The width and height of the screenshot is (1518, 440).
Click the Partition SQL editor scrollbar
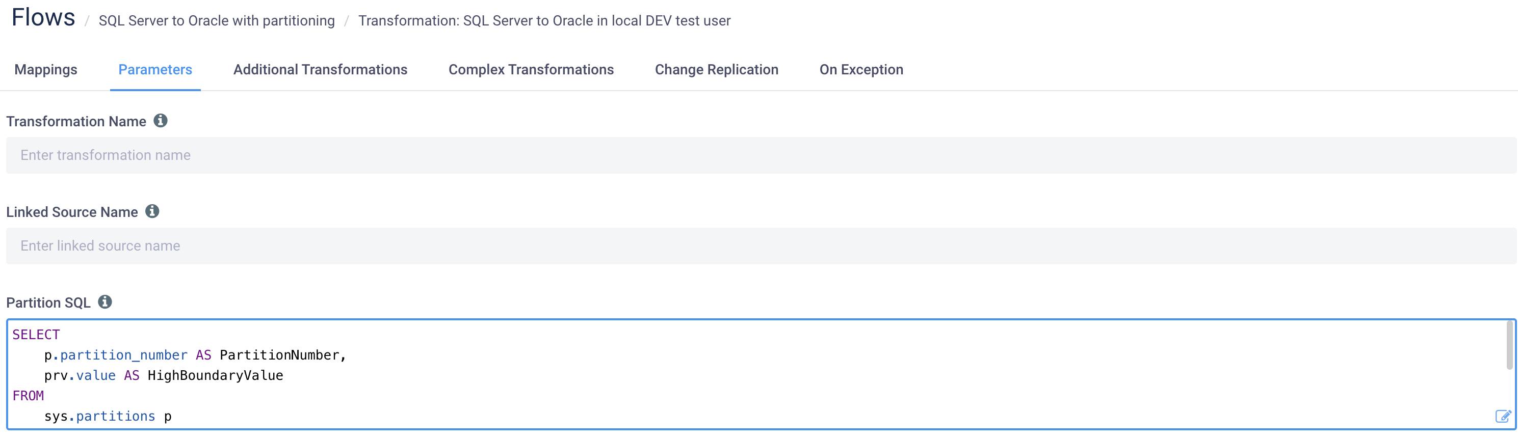pos(1510,345)
